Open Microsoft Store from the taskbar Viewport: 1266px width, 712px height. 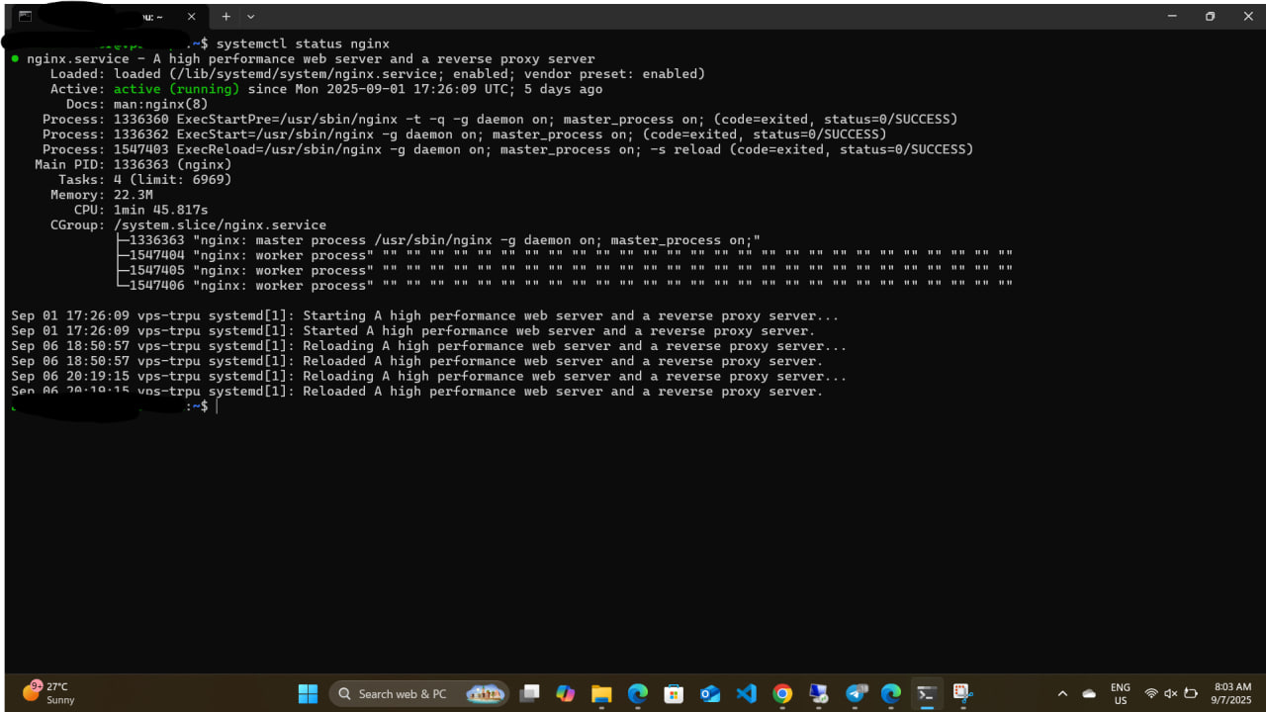click(x=674, y=693)
